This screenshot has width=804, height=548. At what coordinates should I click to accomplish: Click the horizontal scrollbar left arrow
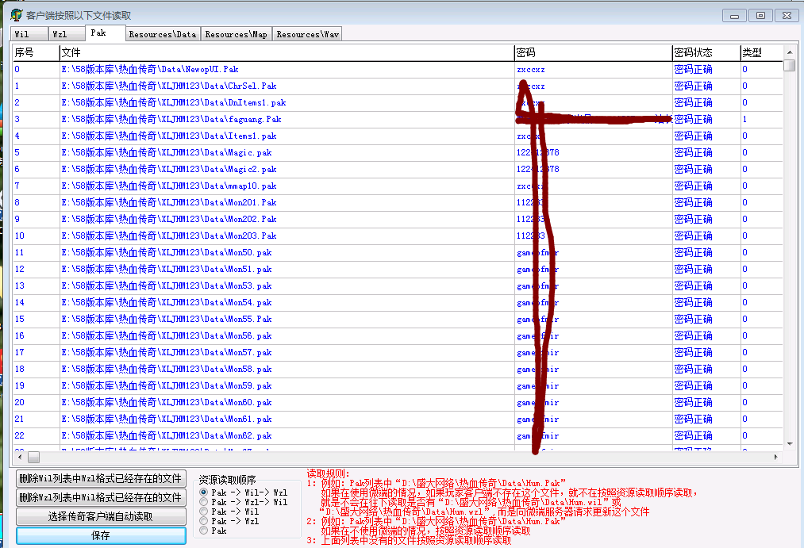click(x=20, y=456)
